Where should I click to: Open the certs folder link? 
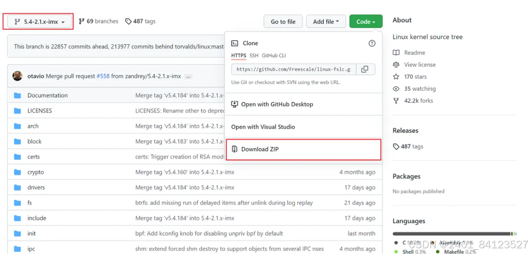(x=34, y=157)
